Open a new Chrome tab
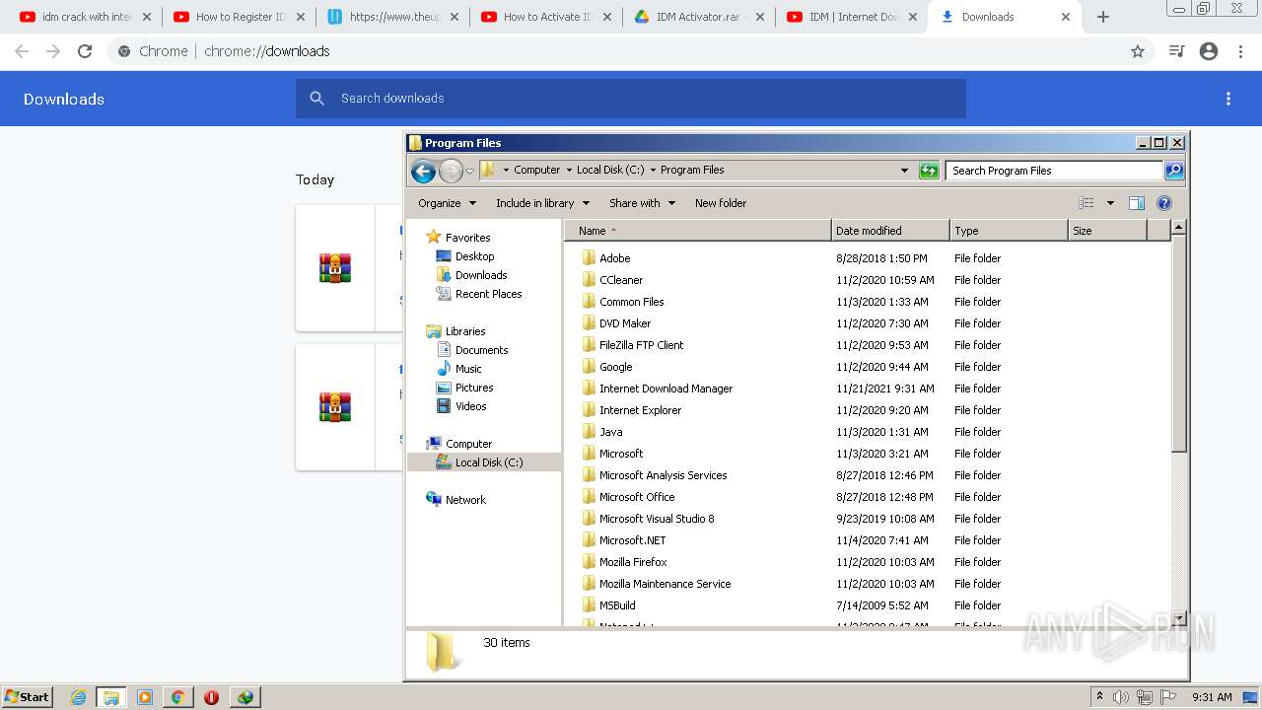The width and height of the screenshot is (1262, 710). click(x=1103, y=17)
